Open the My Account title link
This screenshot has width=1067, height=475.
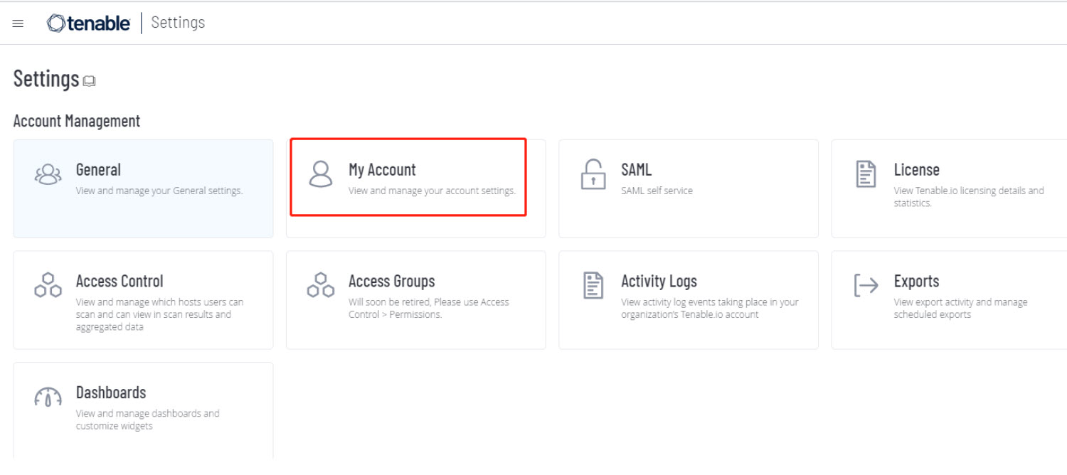(x=382, y=170)
